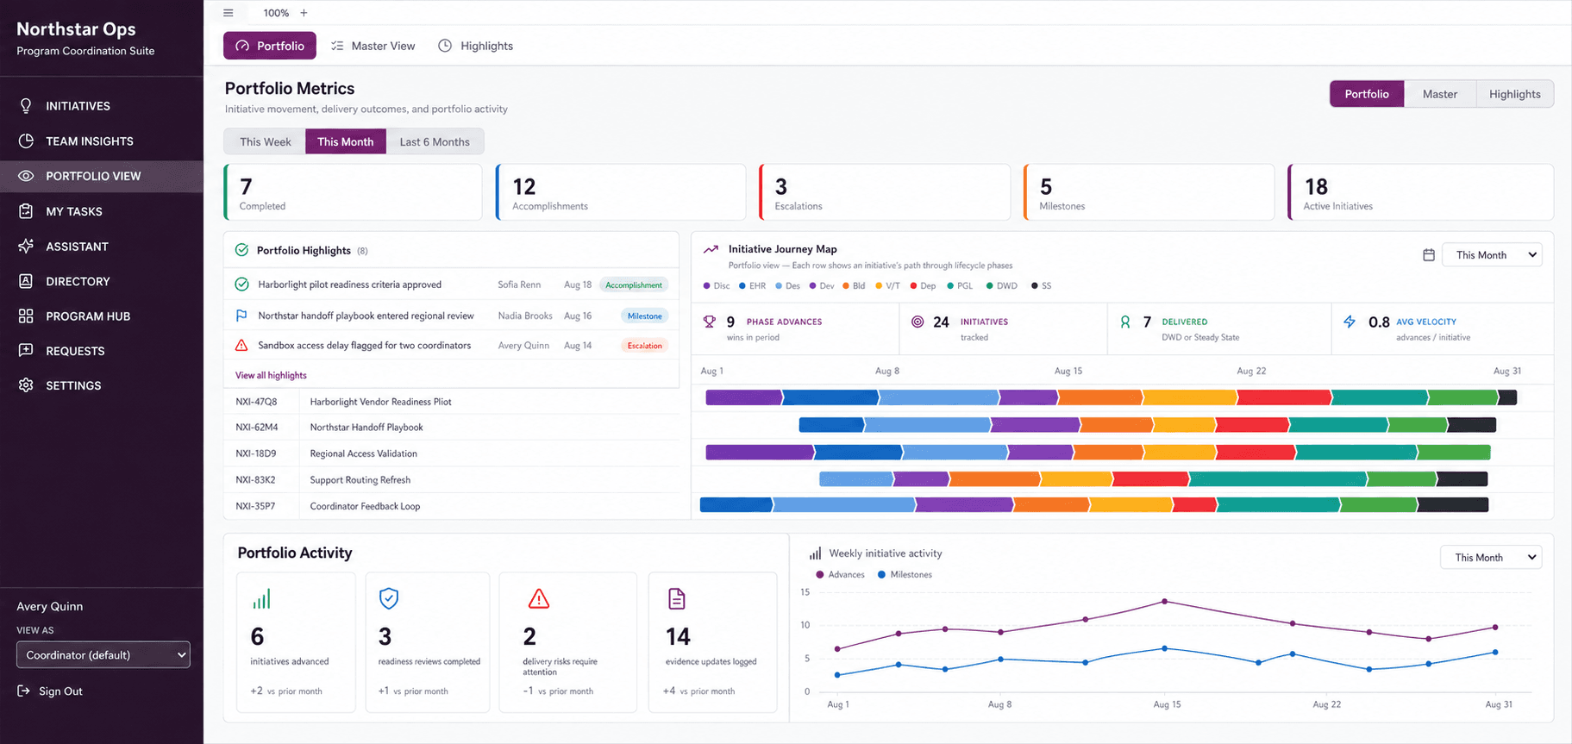Viewport: 1572px width, 744px height.
Task: Click the Initiatives lightbulb icon in sidebar
Action: 26,106
